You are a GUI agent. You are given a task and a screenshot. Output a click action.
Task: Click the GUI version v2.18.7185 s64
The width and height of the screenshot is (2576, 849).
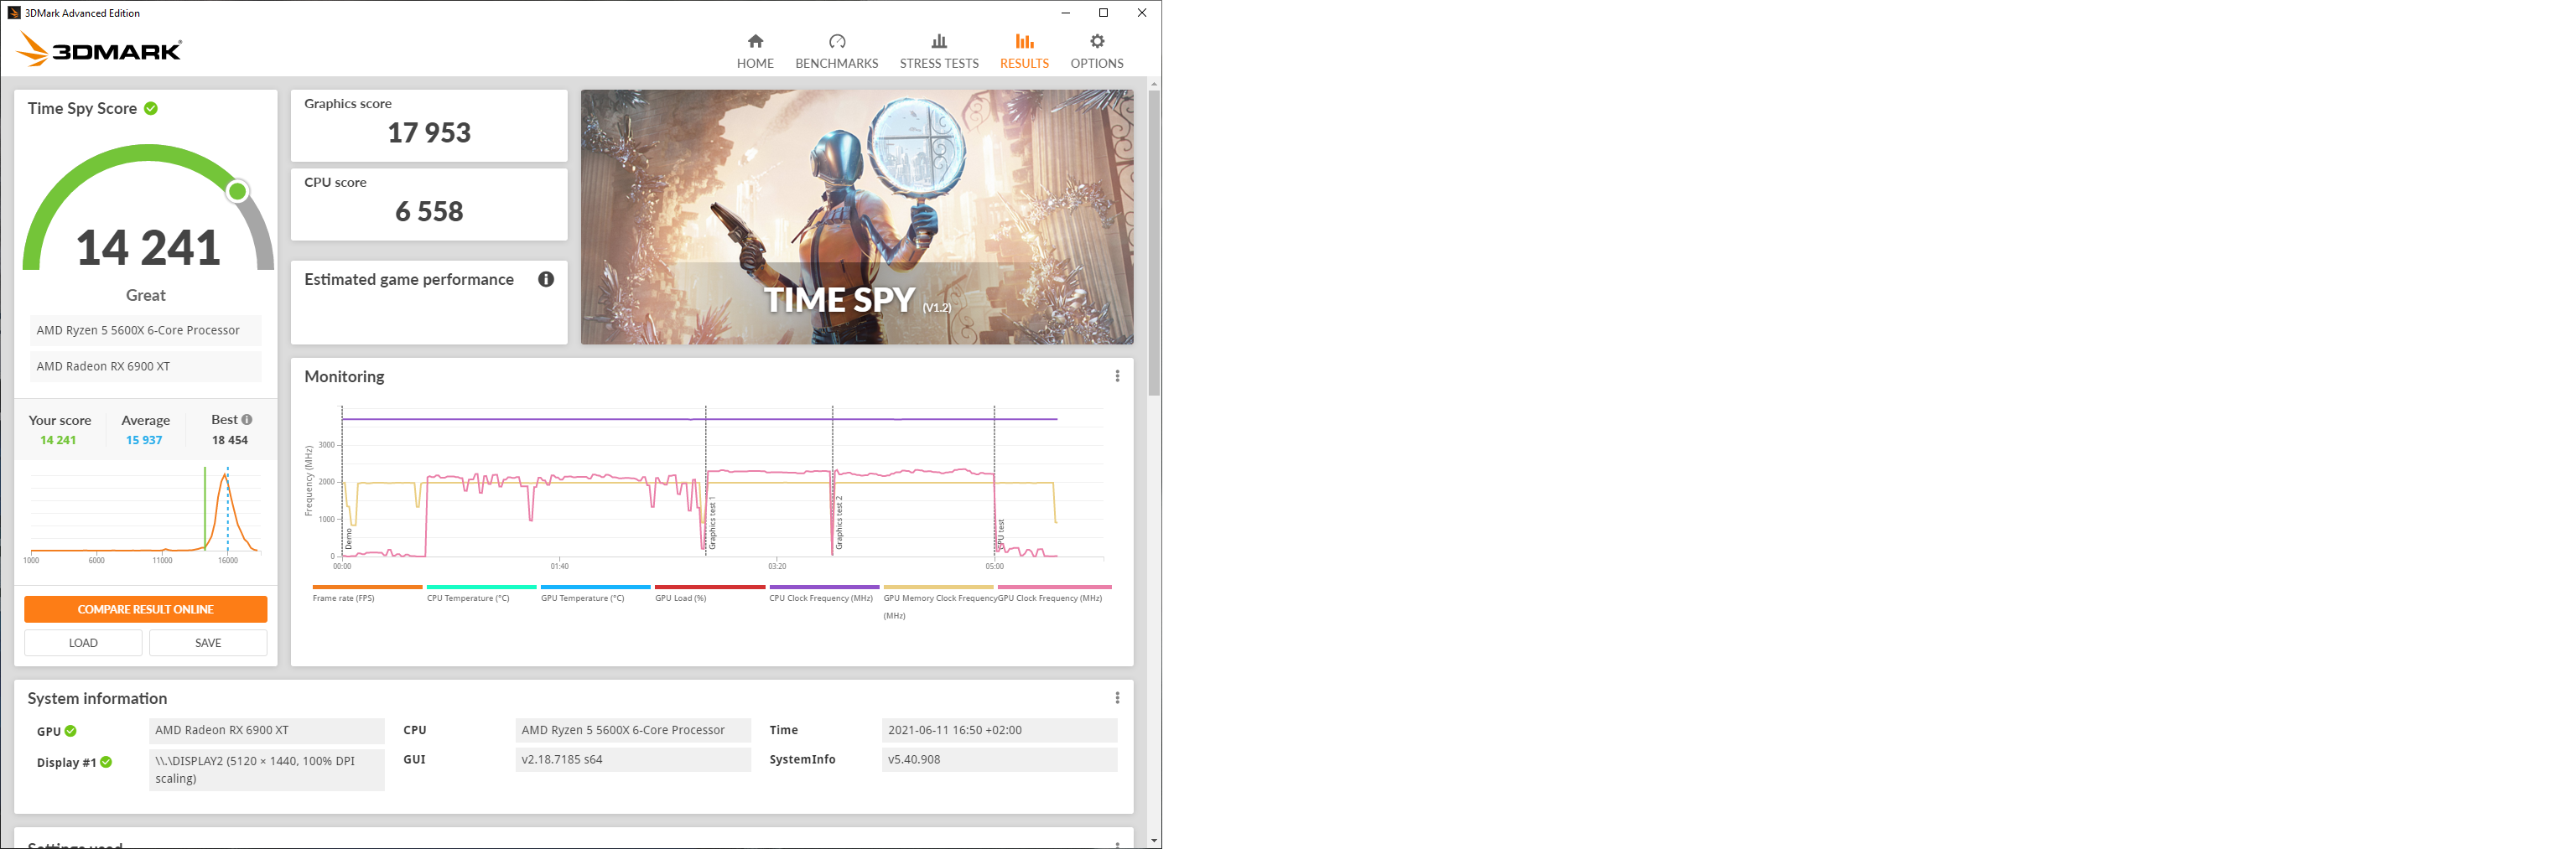point(633,759)
